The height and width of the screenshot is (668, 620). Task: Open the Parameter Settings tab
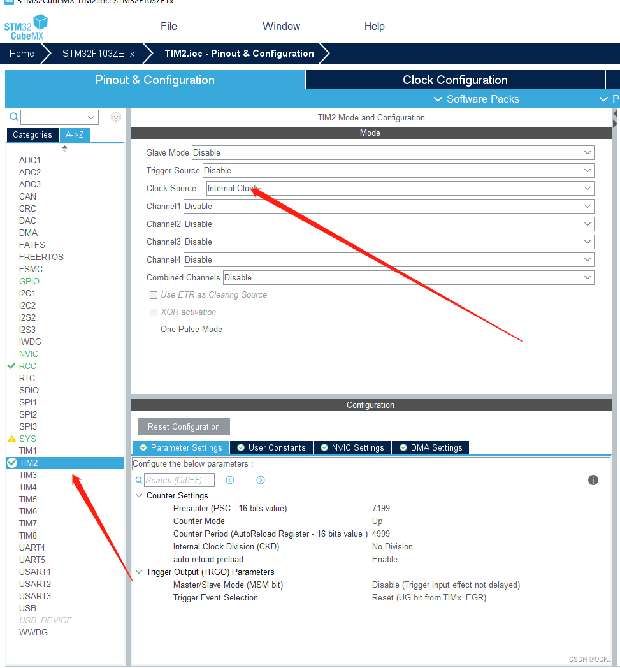coord(181,447)
